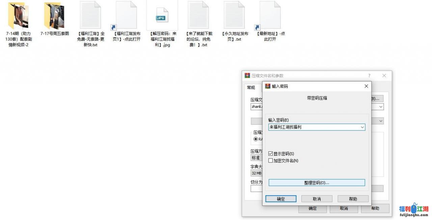Click the ? help button in title bar
This screenshot has height=220, width=432.
[369, 76]
